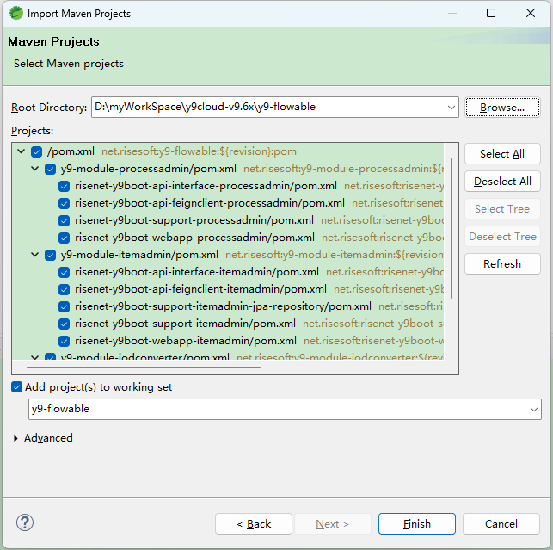Viewport: 553px width, 550px height.
Task: Collapse y9-module-itemadmin tree node
Action: pos(35,254)
